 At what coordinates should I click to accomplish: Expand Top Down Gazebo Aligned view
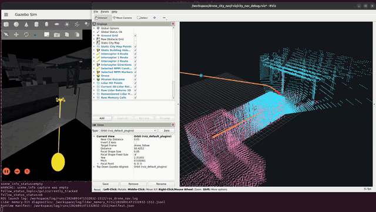(94, 167)
